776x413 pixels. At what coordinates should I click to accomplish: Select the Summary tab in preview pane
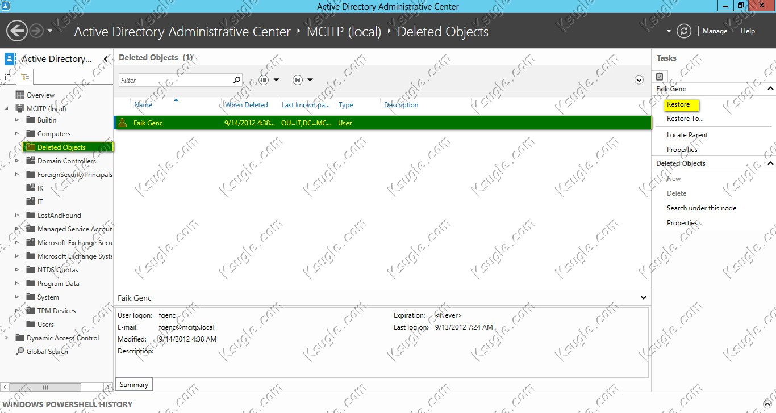point(134,385)
